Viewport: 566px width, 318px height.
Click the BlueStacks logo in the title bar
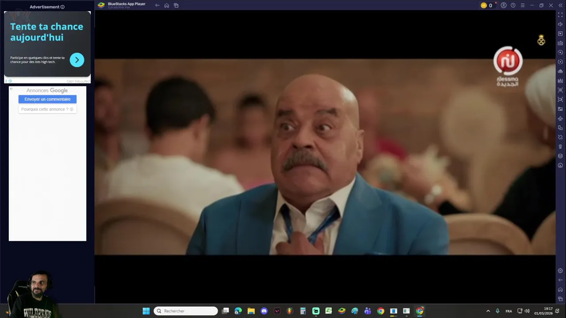101,5
